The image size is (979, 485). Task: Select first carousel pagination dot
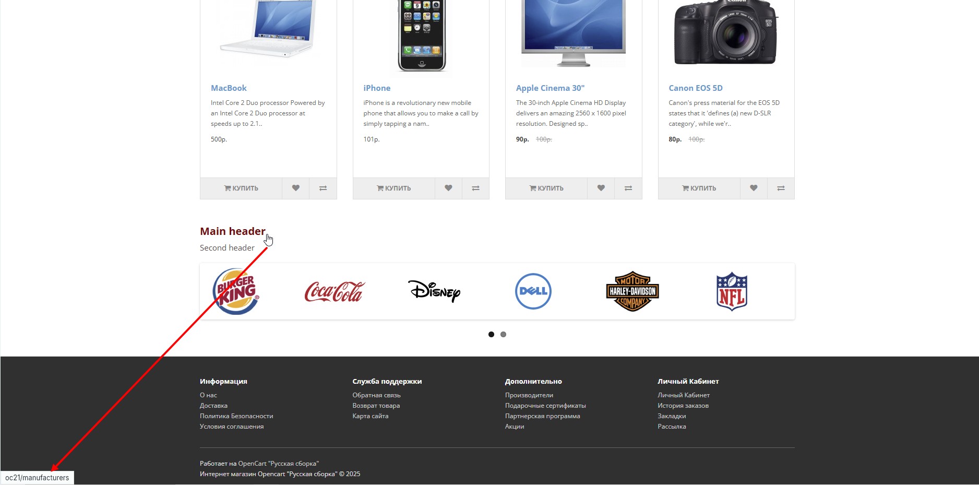pyautogui.click(x=491, y=335)
